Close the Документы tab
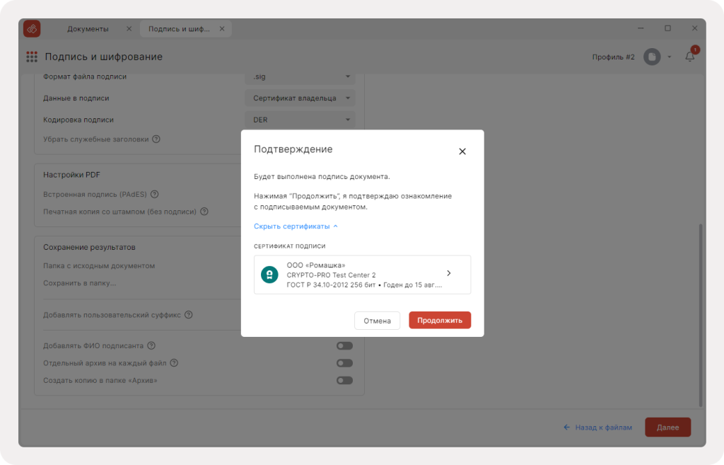 (129, 28)
